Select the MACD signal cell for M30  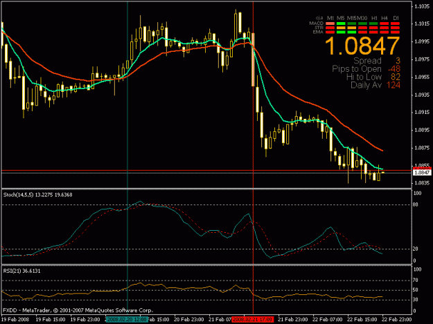click(362, 23)
